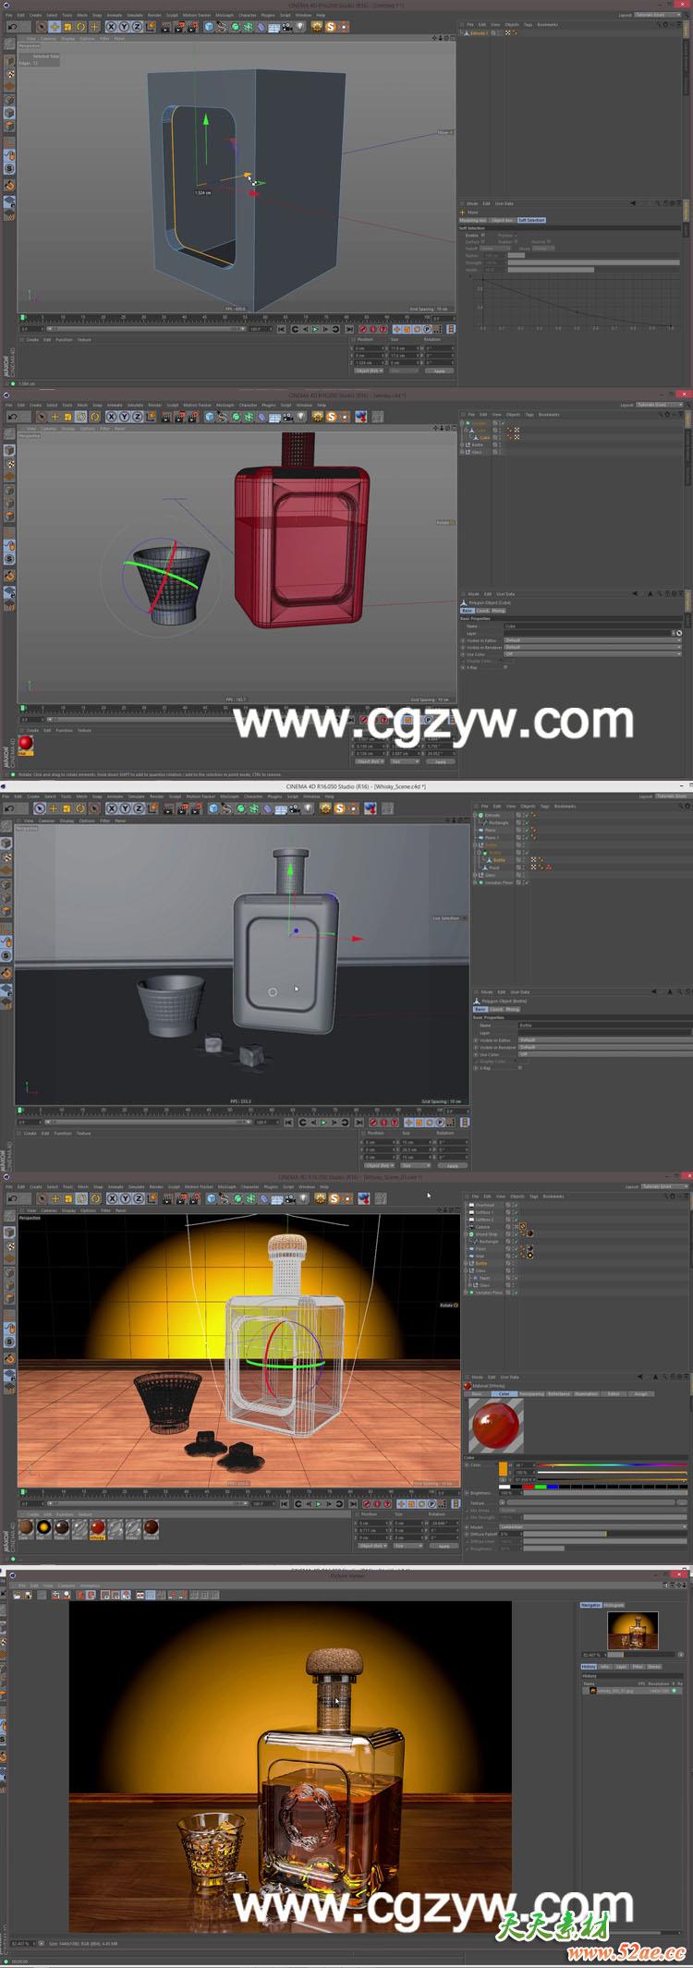Click Create in the red bottle window's material manager
The height and width of the screenshot is (1968, 693).
click(32, 730)
